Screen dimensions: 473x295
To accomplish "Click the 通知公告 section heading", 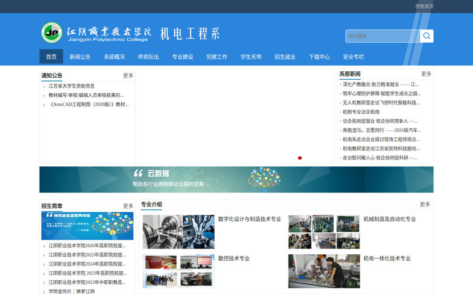I will [x=51, y=76].
